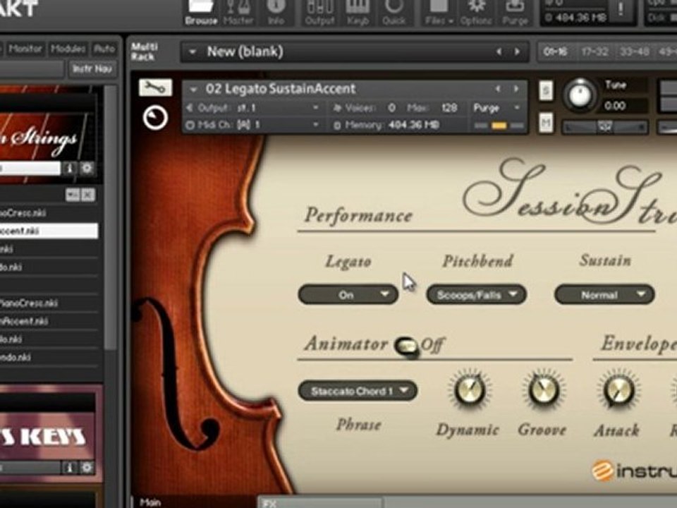Click the Quick load icon
The image size is (677, 508).
pos(394,13)
